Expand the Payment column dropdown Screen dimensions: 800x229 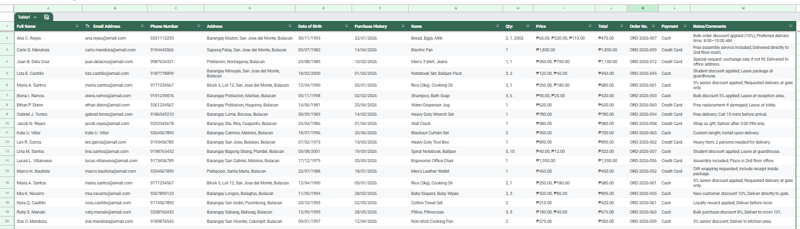point(685,27)
